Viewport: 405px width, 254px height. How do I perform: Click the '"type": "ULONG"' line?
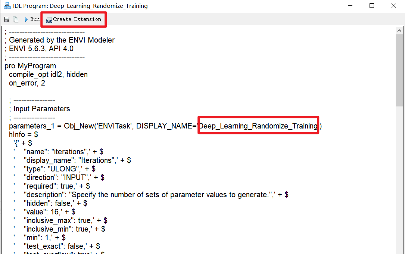tap(54, 169)
